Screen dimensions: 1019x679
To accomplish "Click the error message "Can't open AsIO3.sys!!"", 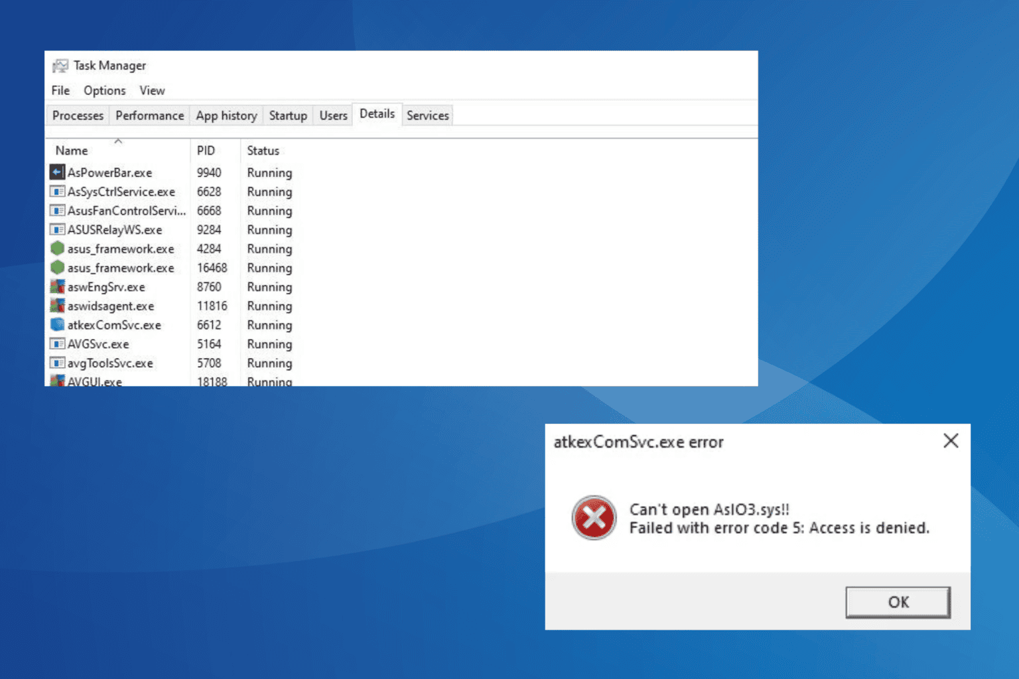I will [709, 510].
